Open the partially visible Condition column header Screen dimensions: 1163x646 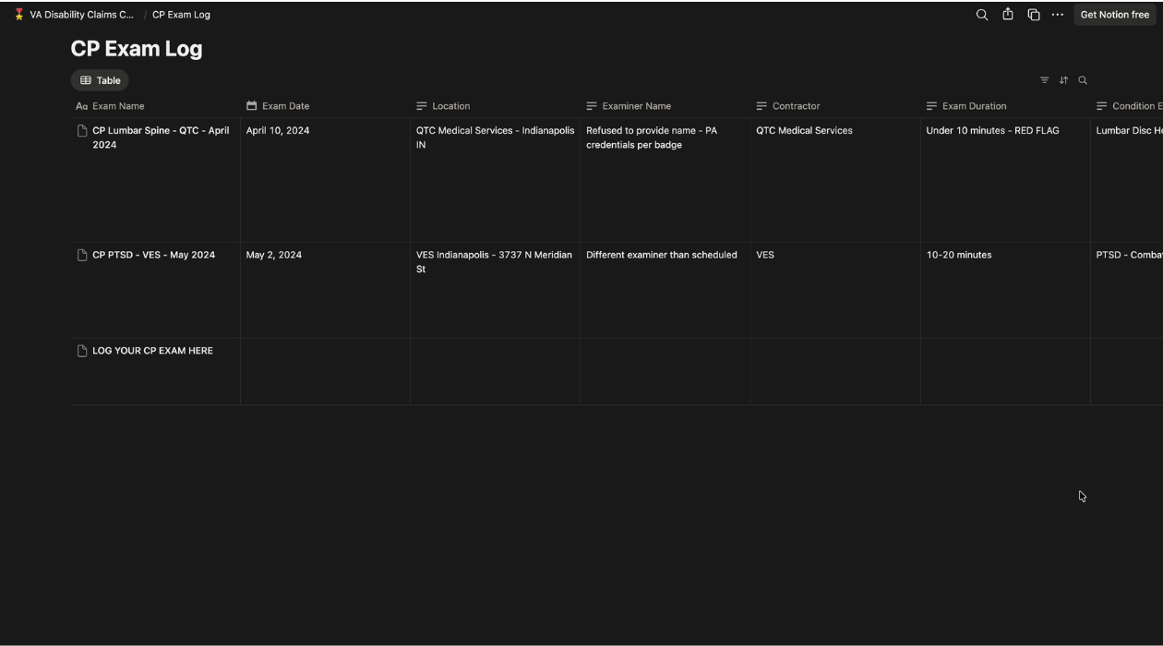pyautogui.click(x=1127, y=106)
